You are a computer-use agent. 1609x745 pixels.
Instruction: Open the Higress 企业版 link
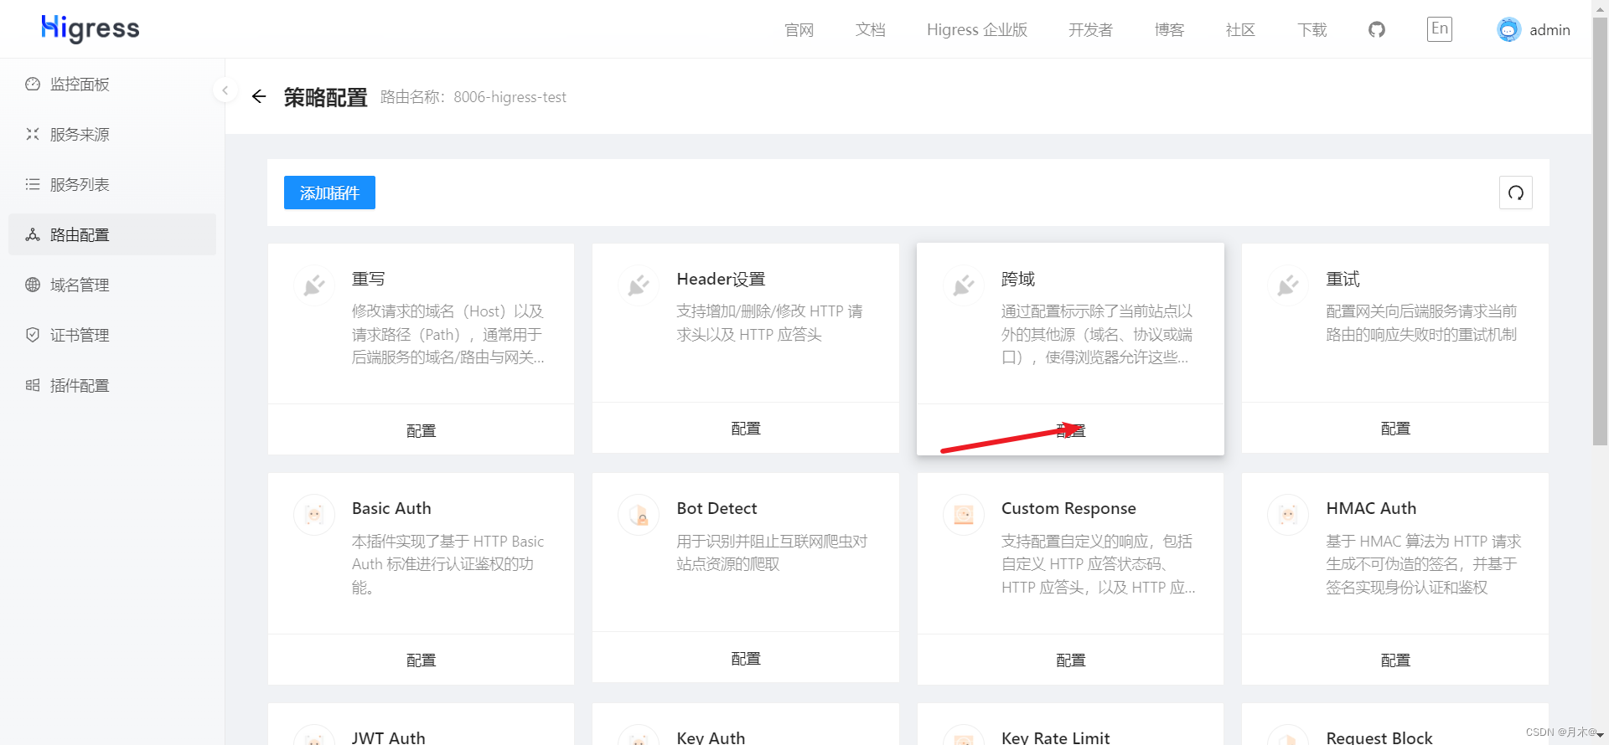tap(977, 30)
